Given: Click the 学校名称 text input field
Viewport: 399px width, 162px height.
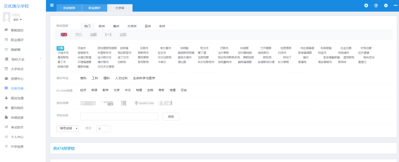Looking at the screenshot, I should coord(119,116).
